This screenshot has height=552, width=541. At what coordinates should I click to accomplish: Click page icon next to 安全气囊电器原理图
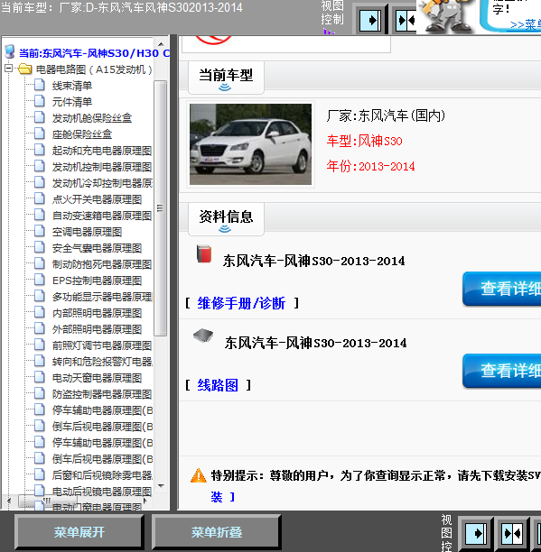pos(40,247)
